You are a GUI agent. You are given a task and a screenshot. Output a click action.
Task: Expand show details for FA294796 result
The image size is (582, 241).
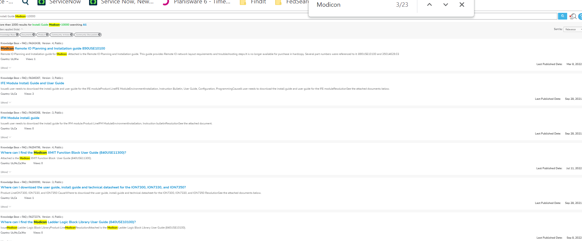click(x=6, y=172)
